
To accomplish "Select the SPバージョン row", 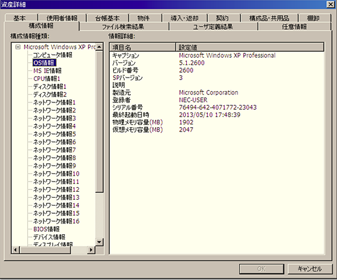I will [x=217, y=78].
